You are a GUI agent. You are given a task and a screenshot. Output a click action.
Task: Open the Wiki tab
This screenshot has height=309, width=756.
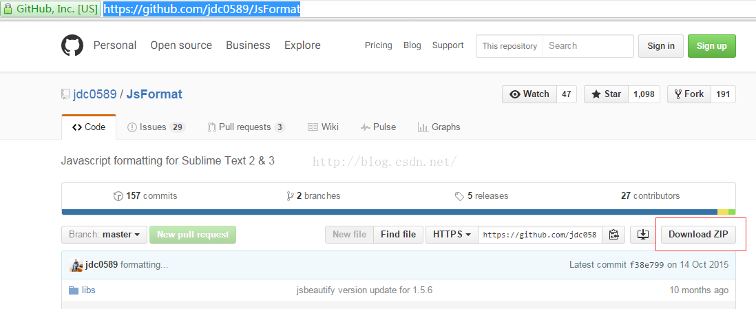323,127
